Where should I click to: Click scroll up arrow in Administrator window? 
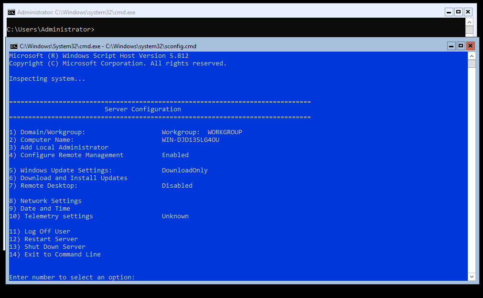[469, 22]
